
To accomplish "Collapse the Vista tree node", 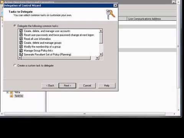I will (8, 92).
